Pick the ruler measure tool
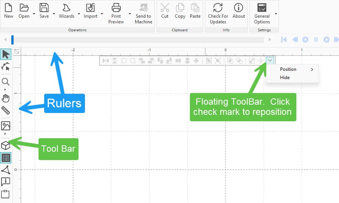This screenshot has height=203, width=339. pos(6,110)
